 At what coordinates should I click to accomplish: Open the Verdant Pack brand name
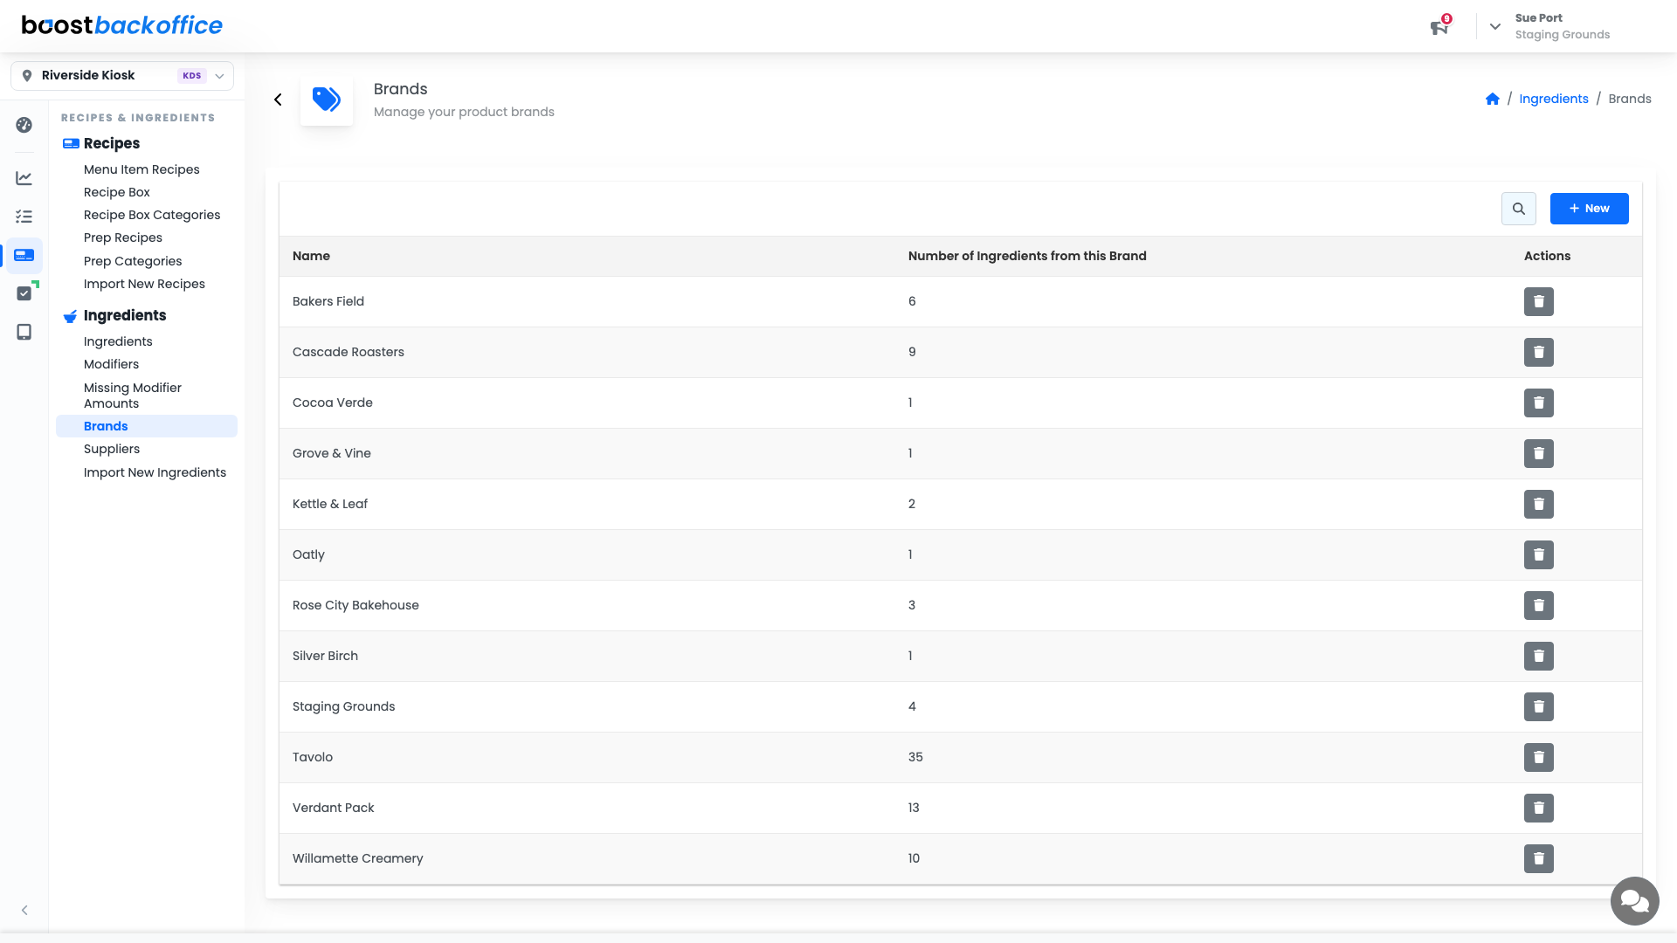click(x=333, y=808)
